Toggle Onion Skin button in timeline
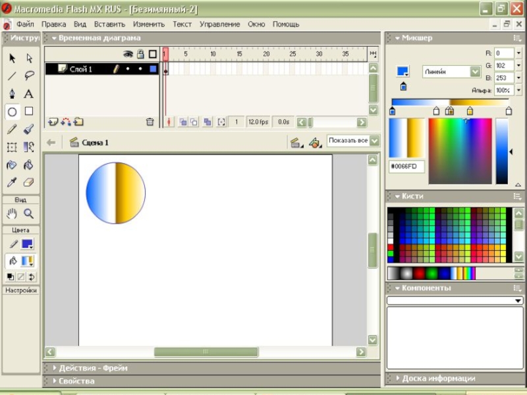This screenshot has width=527, height=395. 183,122
